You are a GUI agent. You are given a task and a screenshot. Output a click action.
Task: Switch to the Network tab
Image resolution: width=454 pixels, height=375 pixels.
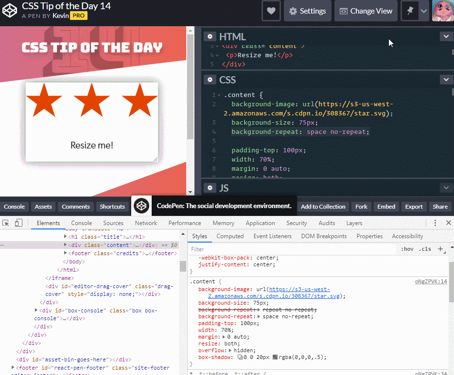pyautogui.click(x=146, y=223)
